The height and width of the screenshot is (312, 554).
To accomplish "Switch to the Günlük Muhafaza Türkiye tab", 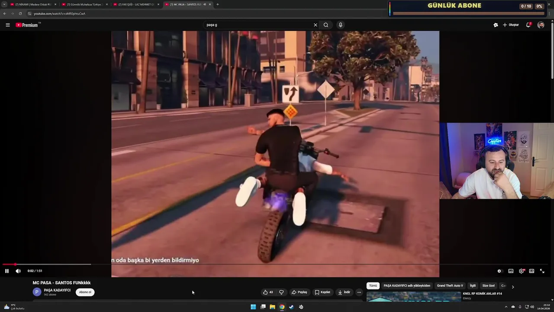I will click(x=85, y=4).
